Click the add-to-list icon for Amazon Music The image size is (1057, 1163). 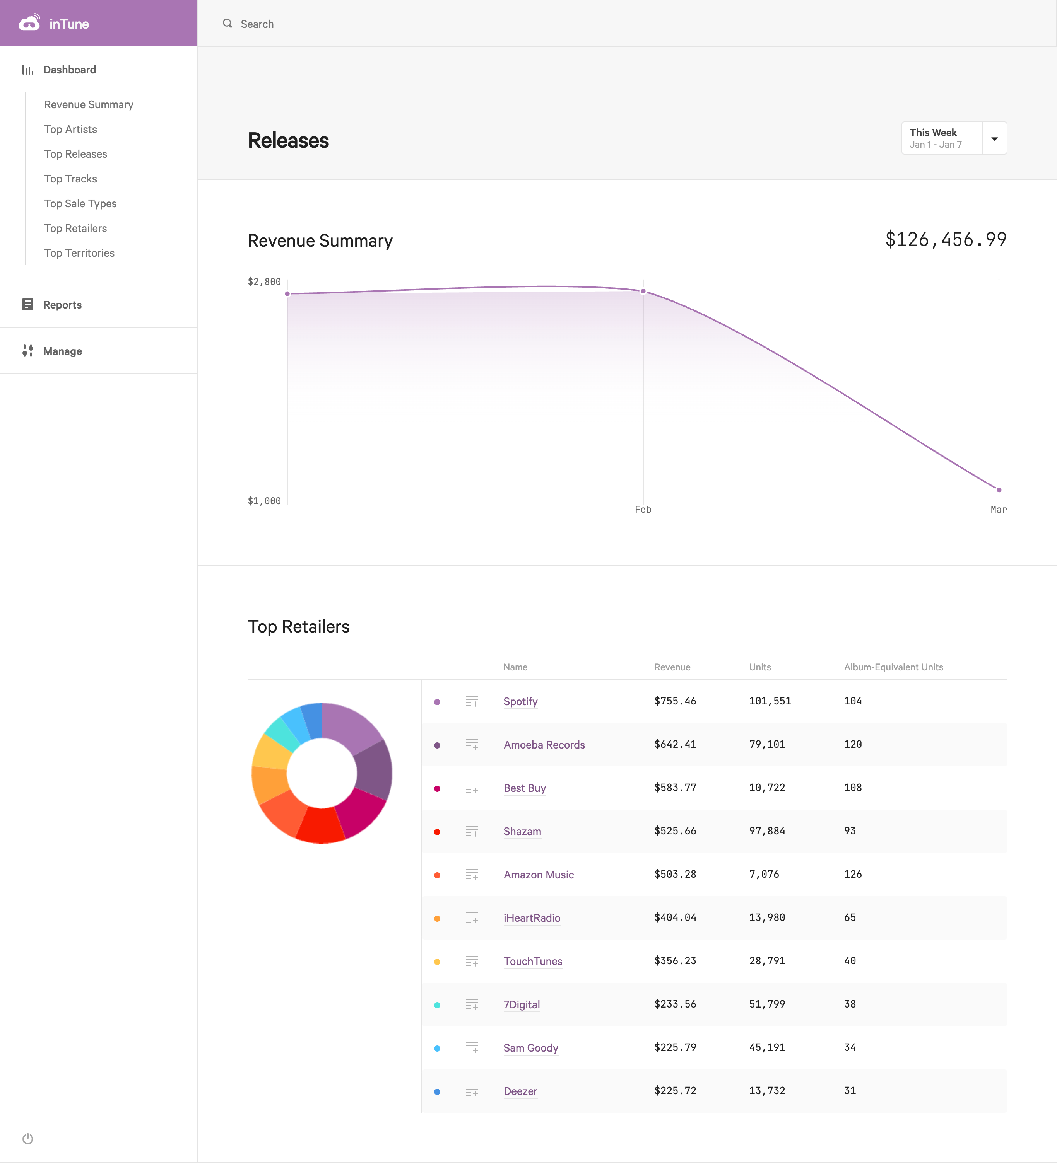point(472,875)
